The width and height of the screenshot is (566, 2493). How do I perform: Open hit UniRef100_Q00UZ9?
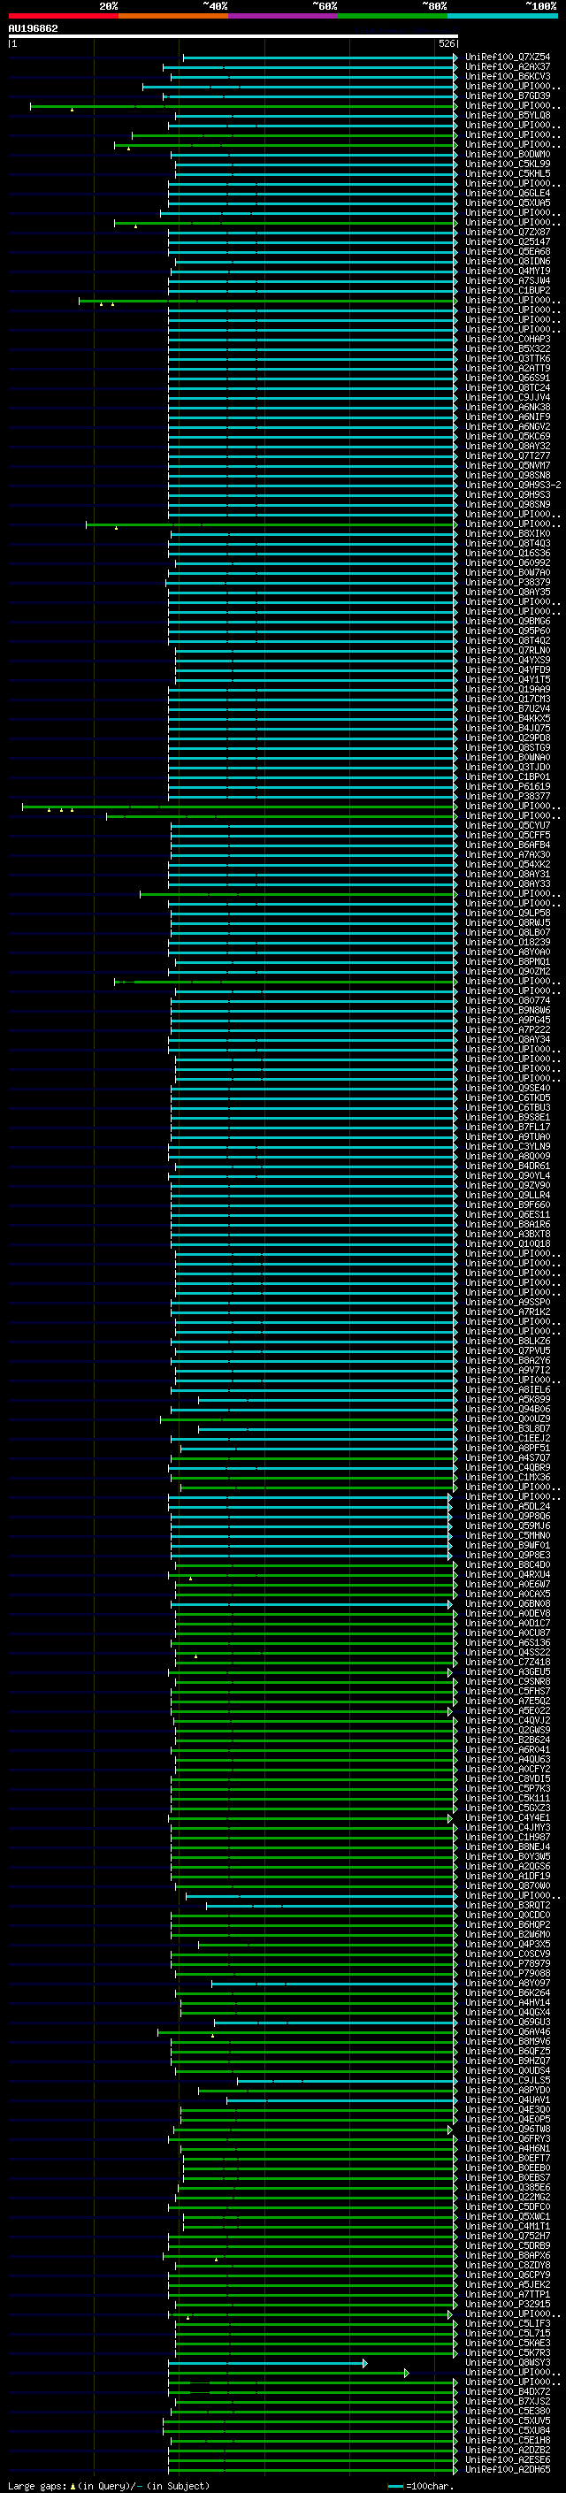(507, 1419)
